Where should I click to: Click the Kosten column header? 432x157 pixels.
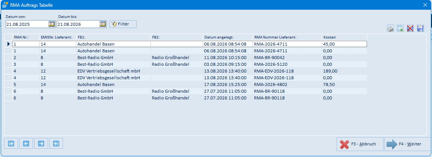[344, 37]
